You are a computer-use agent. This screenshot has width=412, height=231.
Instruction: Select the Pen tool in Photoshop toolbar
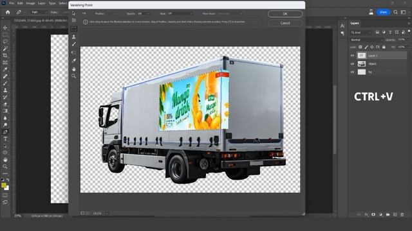[x=5, y=132]
